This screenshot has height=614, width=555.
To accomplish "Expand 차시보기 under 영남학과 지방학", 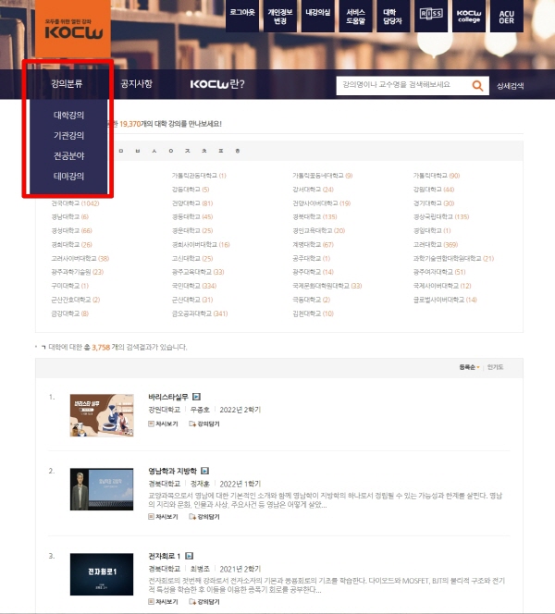I will 166,517.
